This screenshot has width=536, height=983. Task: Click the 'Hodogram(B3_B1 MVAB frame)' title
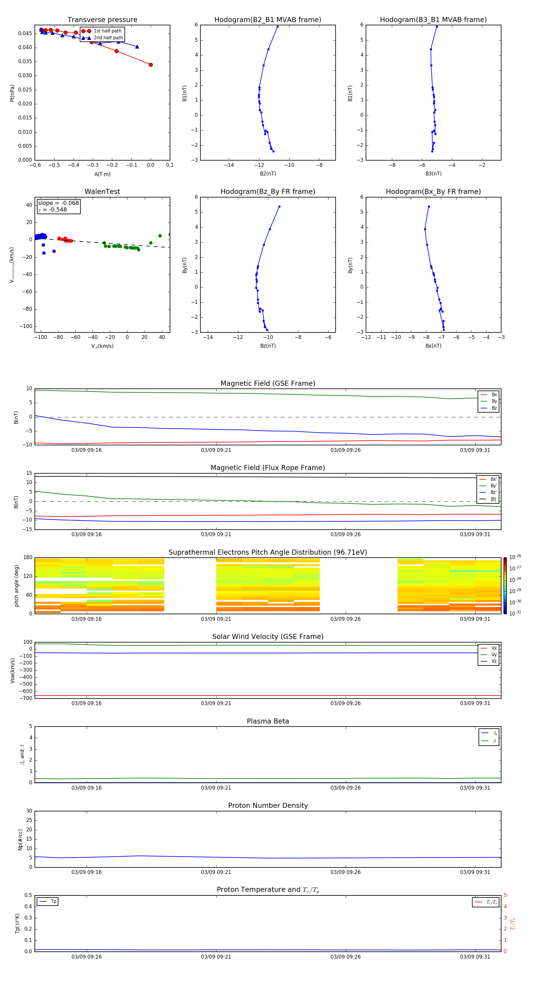click(x=433, y=20)
